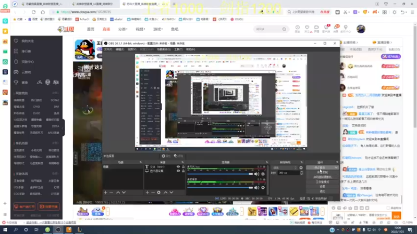
Task: Open source properties gear in Sources panel
Action: [x=159, y=192]
